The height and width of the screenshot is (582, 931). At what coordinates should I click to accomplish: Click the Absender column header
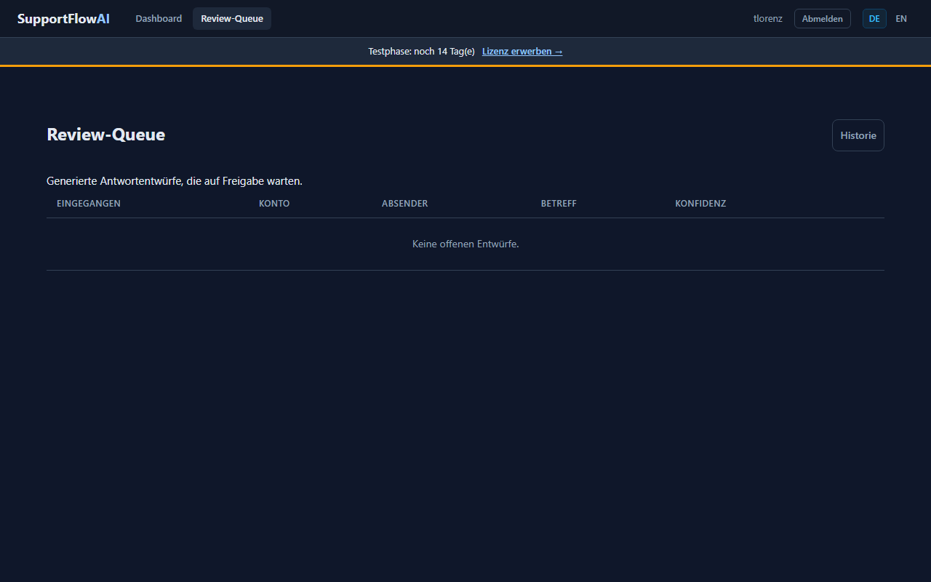(405, 204)
